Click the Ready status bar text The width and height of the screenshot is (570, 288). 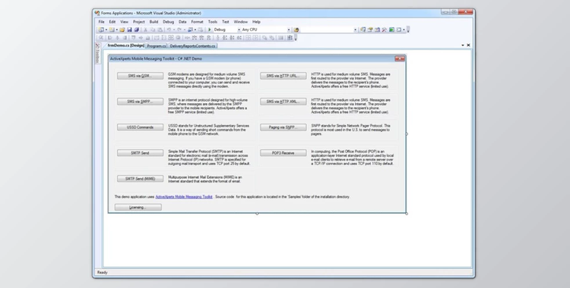(x=103, y=272)
